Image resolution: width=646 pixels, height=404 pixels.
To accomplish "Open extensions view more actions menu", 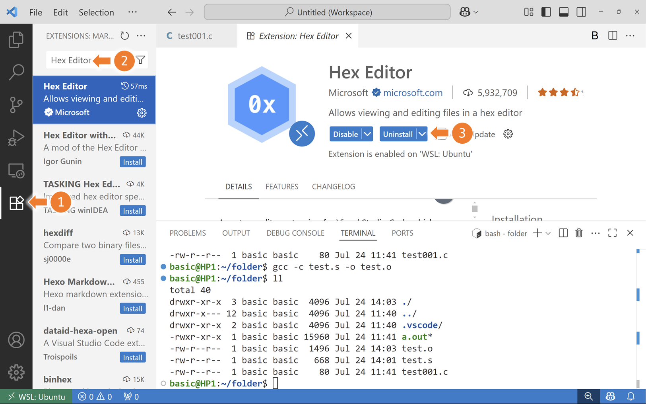I will tap(141, 36).
